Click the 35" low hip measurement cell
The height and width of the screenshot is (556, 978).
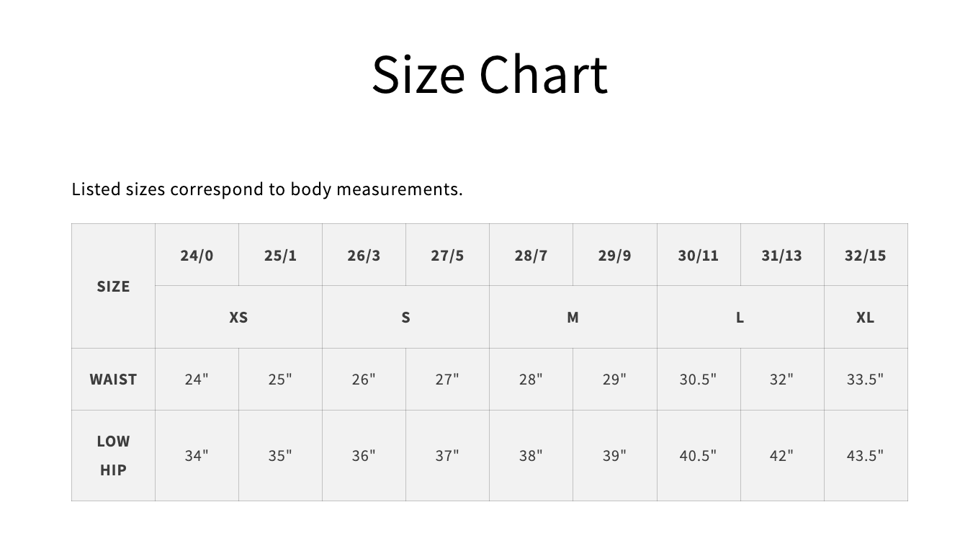point(280,455)
